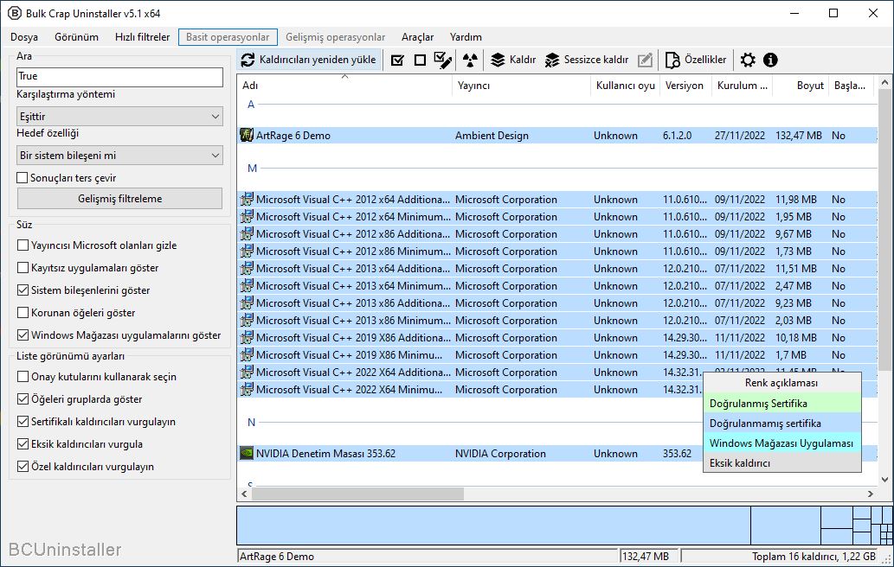Screen dimensions: 894x567
Task: Click icon of Visual C++ 2013 x86 Minimum row
Action: pos(247,321)
